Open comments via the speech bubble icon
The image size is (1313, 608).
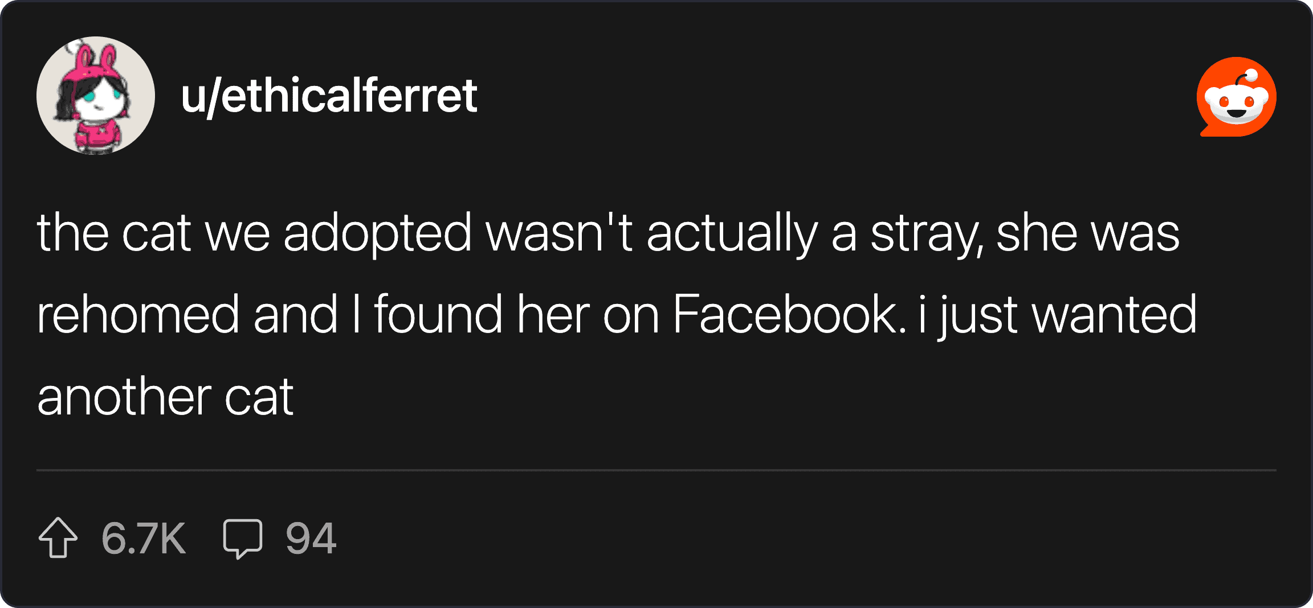(242, 538)
